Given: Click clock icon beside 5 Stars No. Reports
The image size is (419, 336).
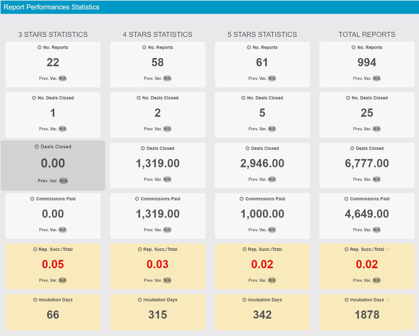Looking at the screenshot, I should (x=249, y=47).
